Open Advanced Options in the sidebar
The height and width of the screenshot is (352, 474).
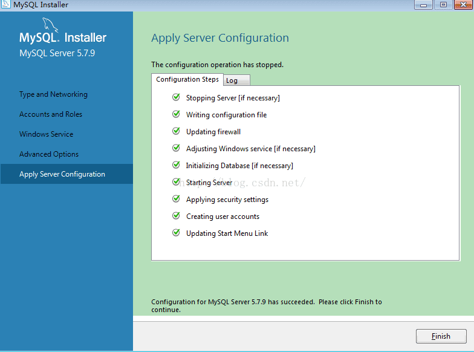click(49, 154)
